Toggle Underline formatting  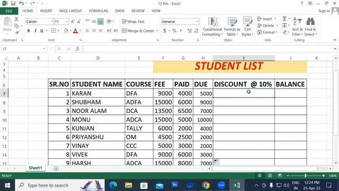[42, 31]
